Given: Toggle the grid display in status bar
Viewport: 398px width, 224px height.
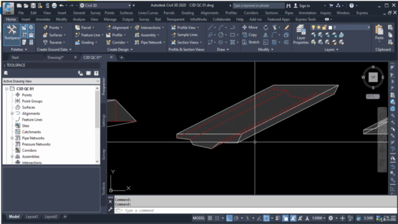Looking at the screenshot, I should coord(210,218).
